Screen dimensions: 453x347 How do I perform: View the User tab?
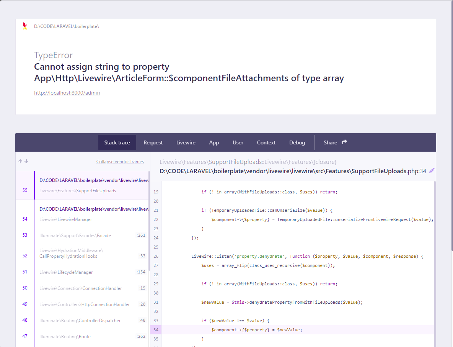click(x=238, y=142)
